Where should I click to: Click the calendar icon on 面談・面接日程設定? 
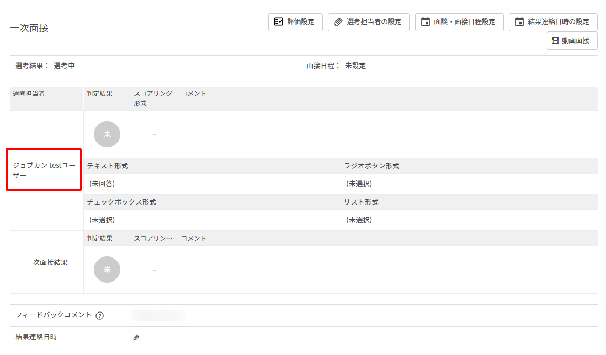click(x=426, y=22)
